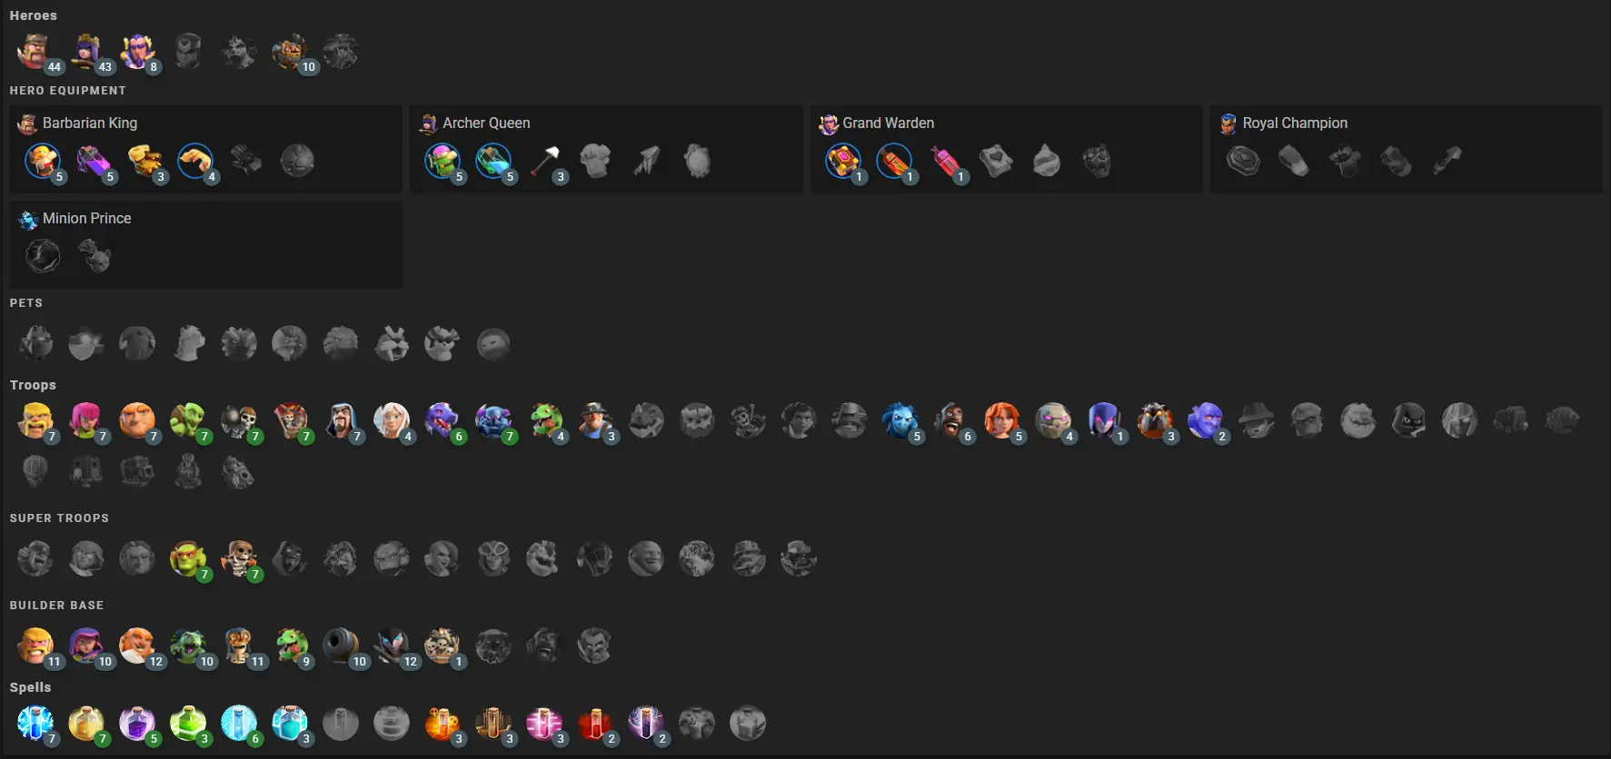Open the Battle Machine hero icon level 10
The height and width of the screenshot is (759, 1611).
tap(290, 52)
